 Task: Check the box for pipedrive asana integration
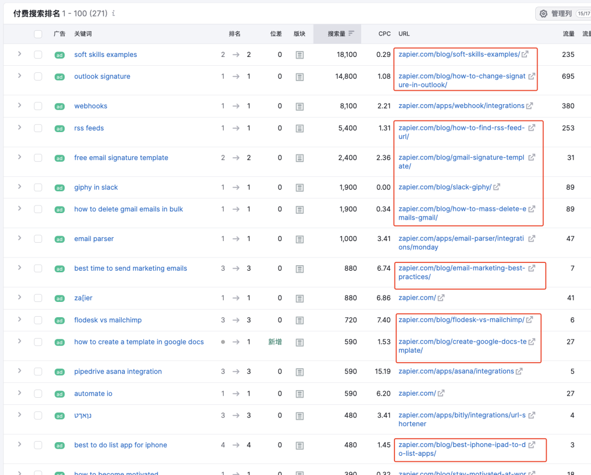click(38, 371)
